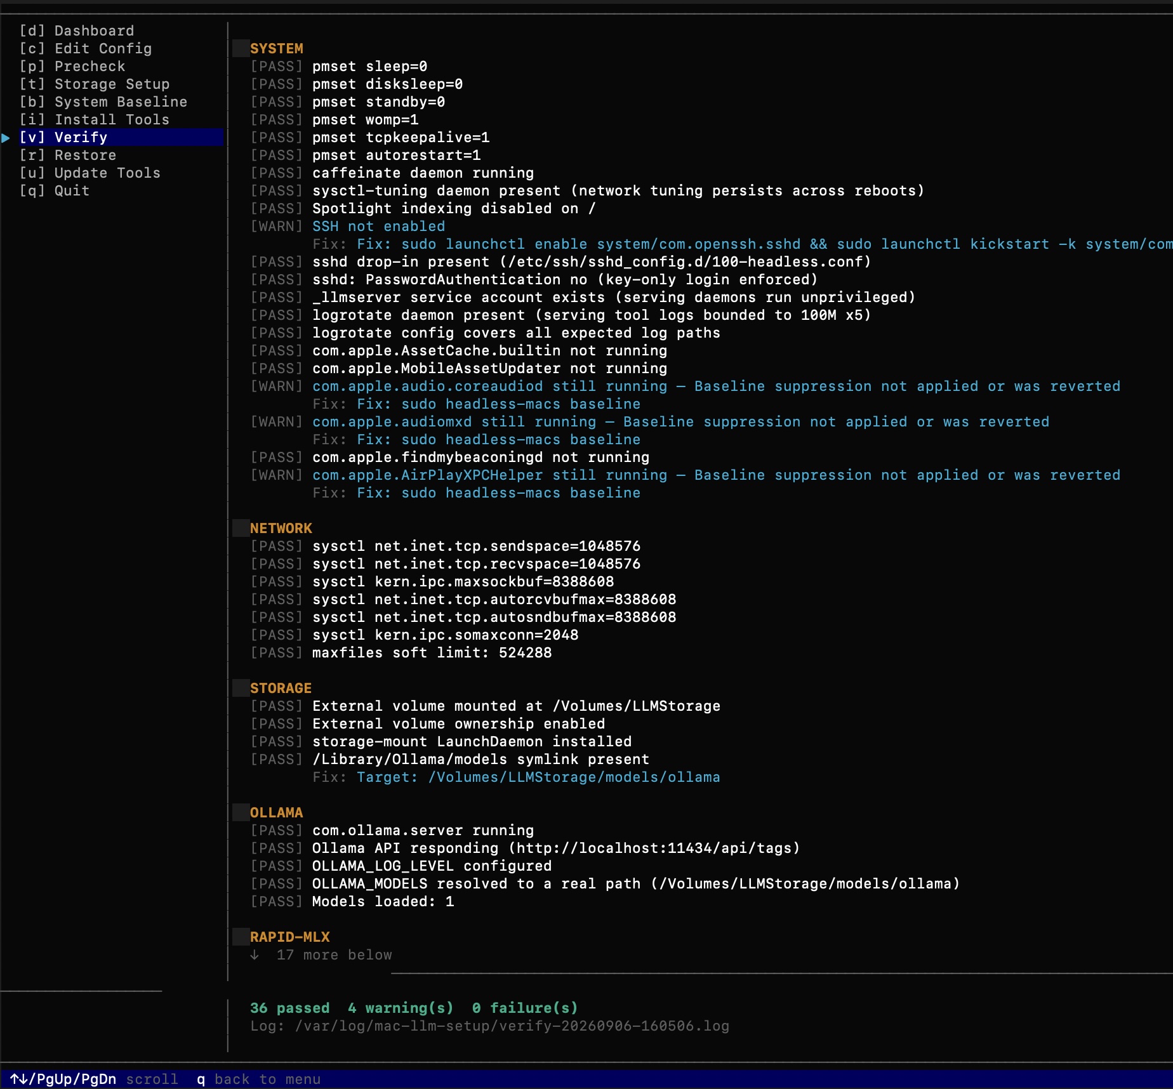Click the 'PasswordAuthentication no' line

click(534, 279)
